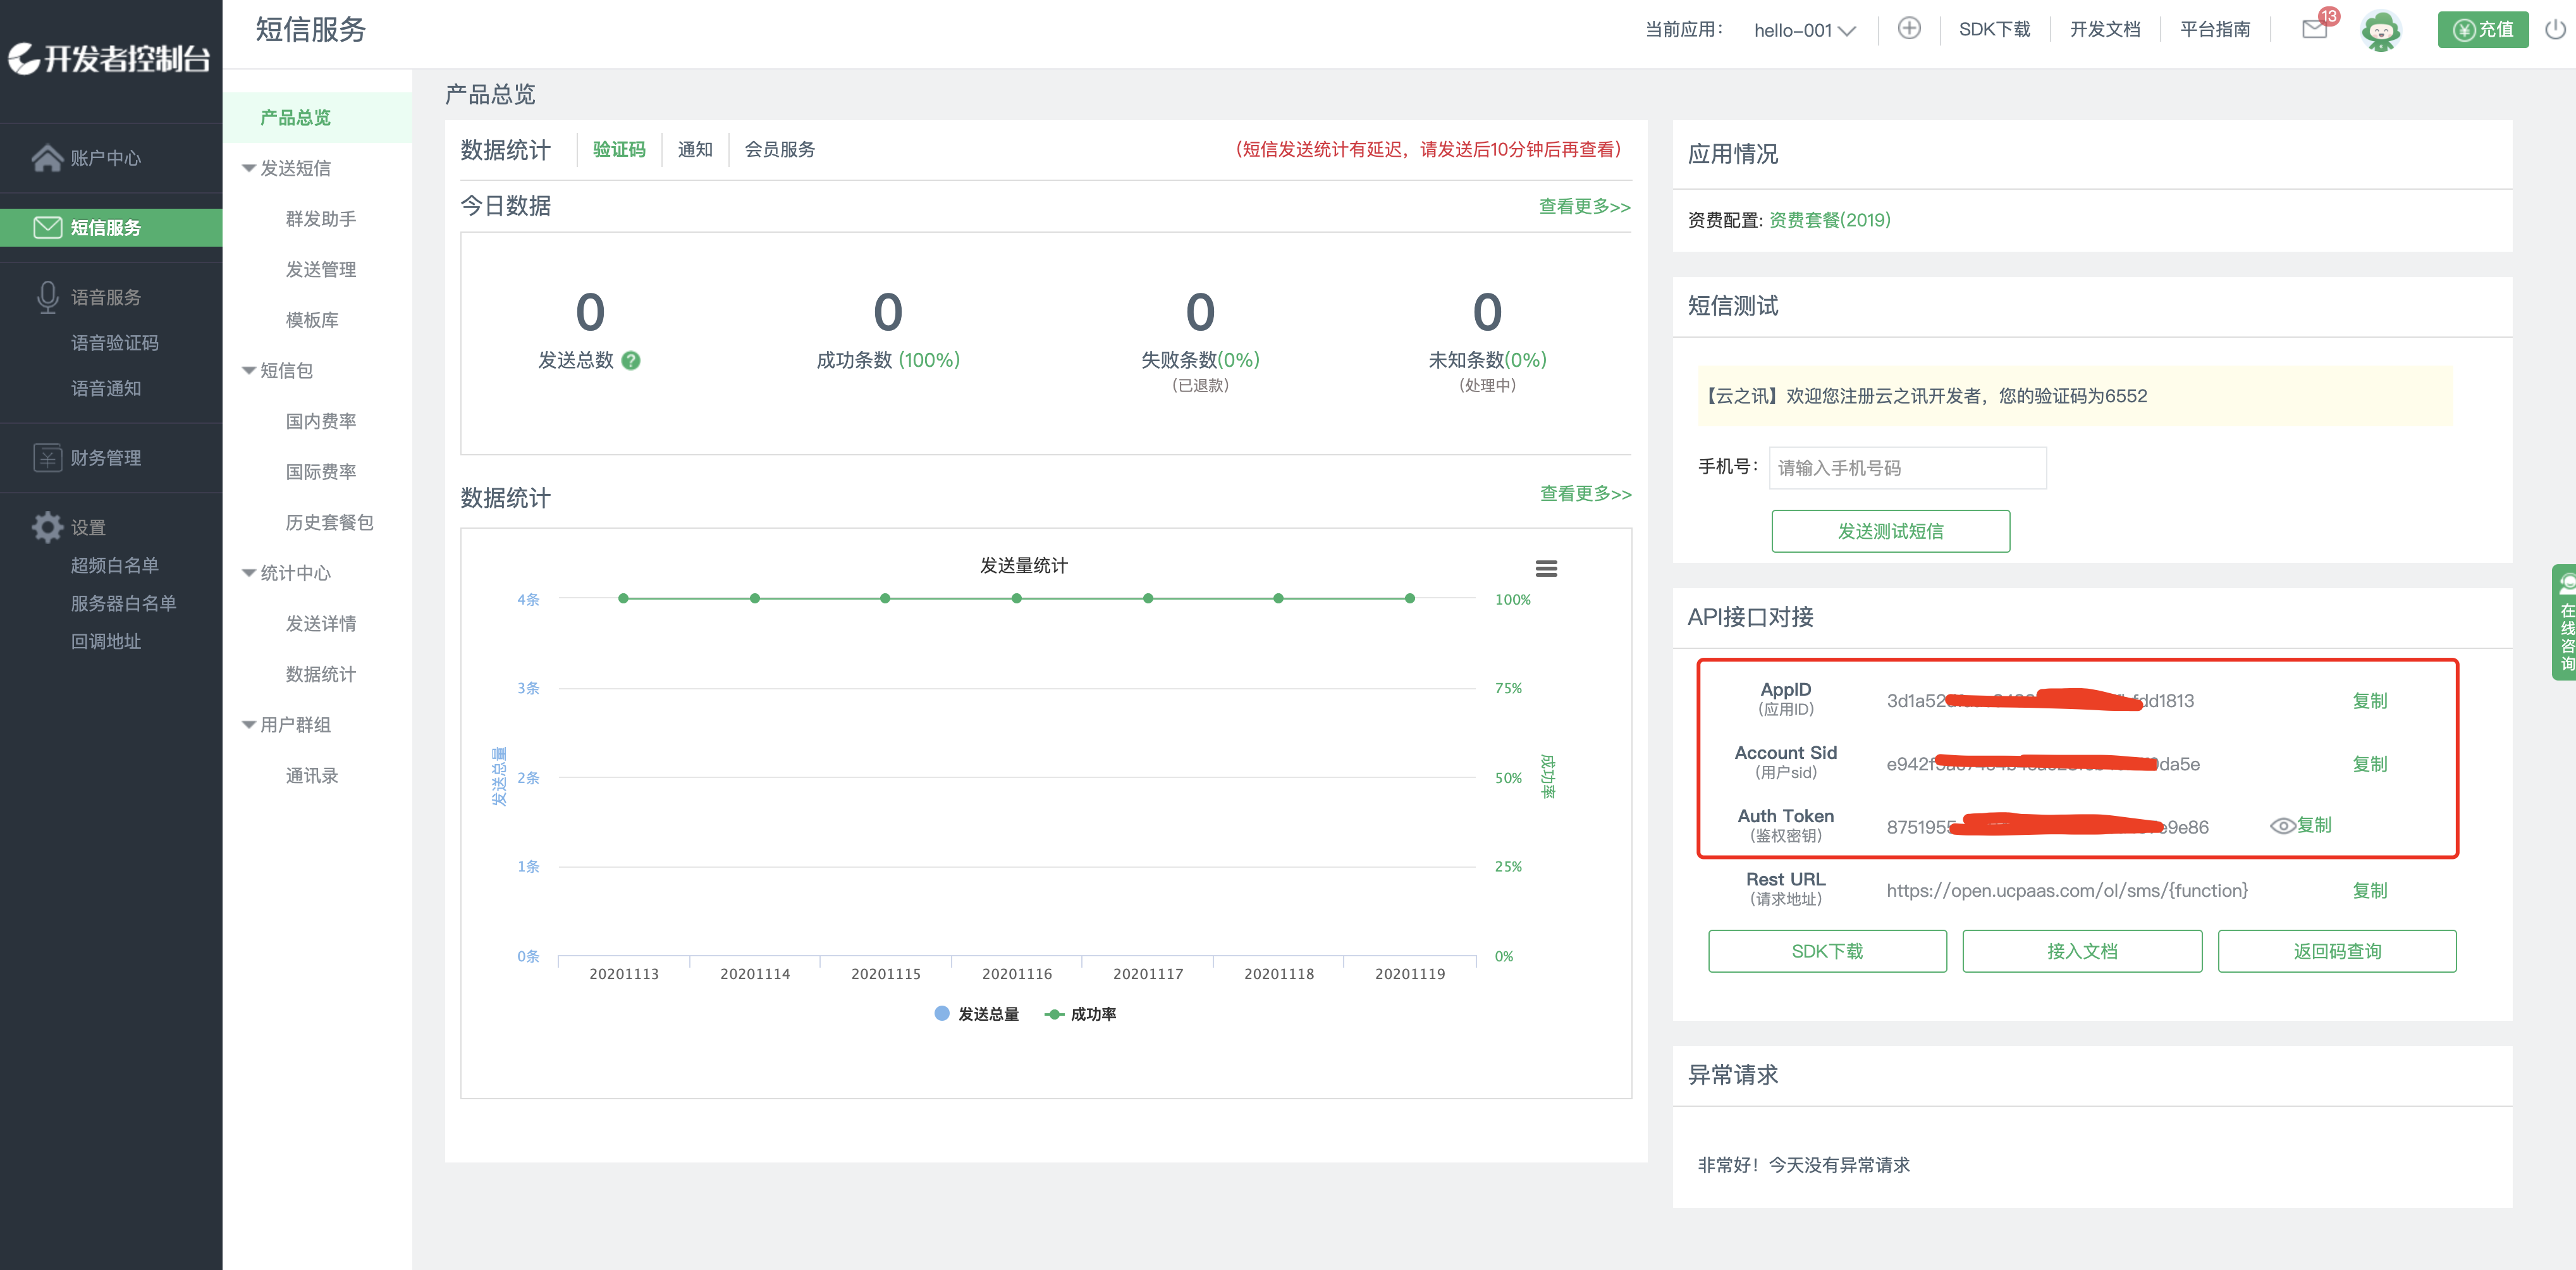Switch to the 通知 statistics tab
Image resolution: width=2576 pixels, height=1270 pixels.
pyautogui.click(x=695, y=149)
